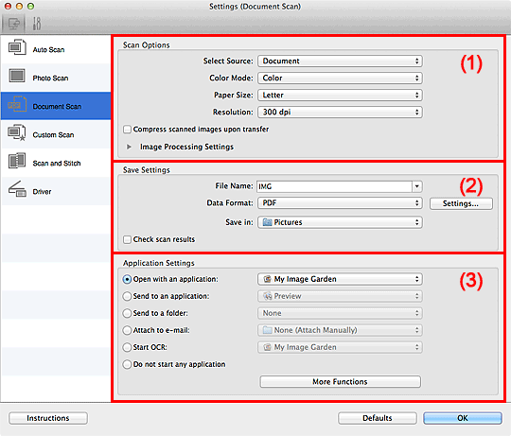Open the Driver label in sidebar
Screen dimensions: 511x436
42,191
